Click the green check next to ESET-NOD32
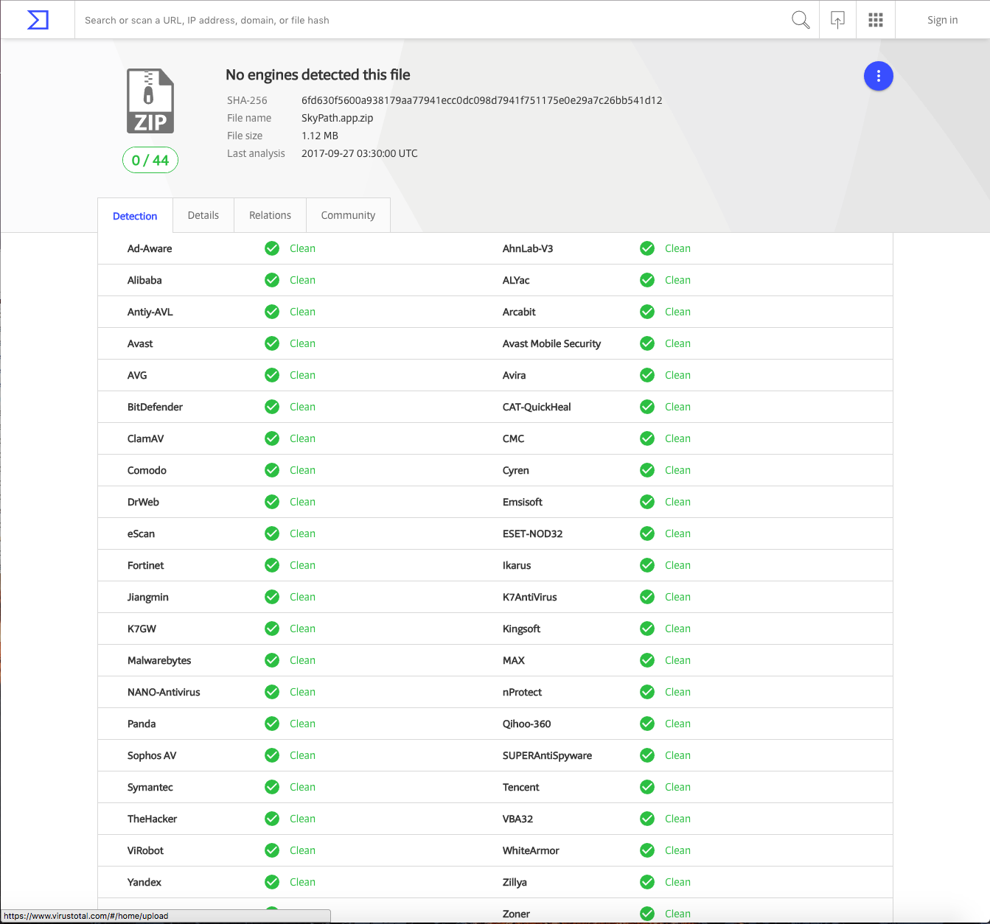The width and height of the screenshot is (990, 924). pyautogui.click(x=647, y=533)
